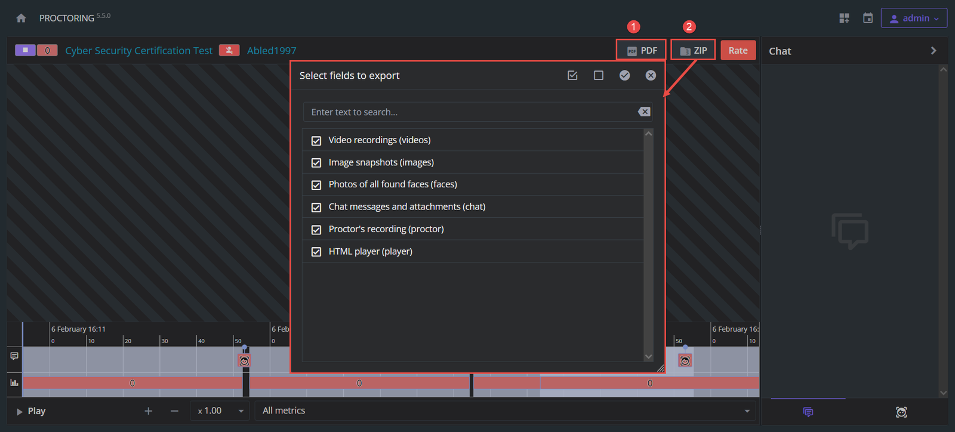955x432 pixels.
Task: Click the red Rate button
Action: click(738, 51)
